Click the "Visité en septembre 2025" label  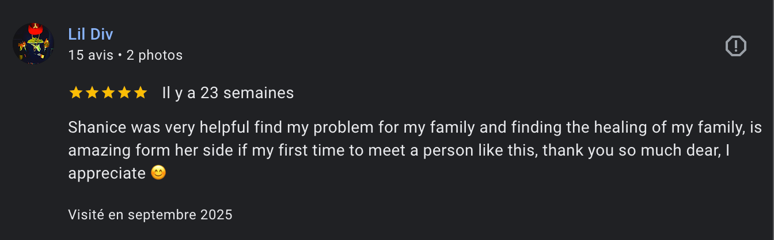pyautogui.click(x=150, y=215)
